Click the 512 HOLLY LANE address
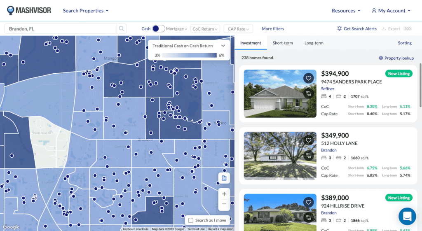Screen dimensions: 422x231 339,143
